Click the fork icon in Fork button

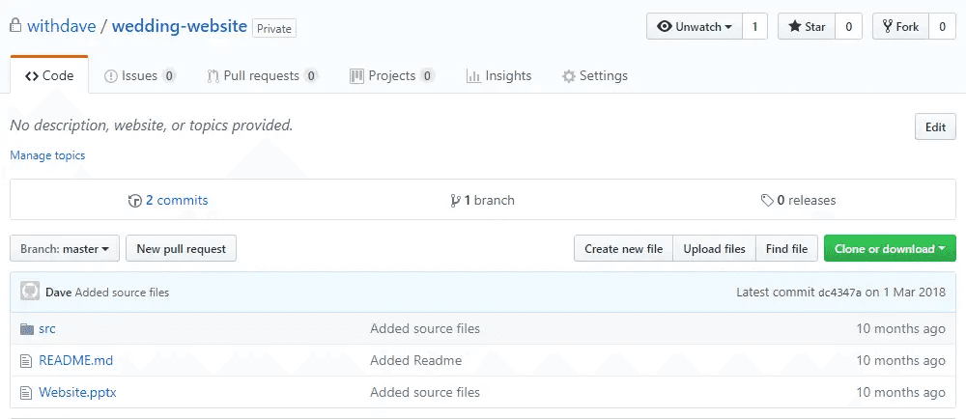(x=888, y=26)
